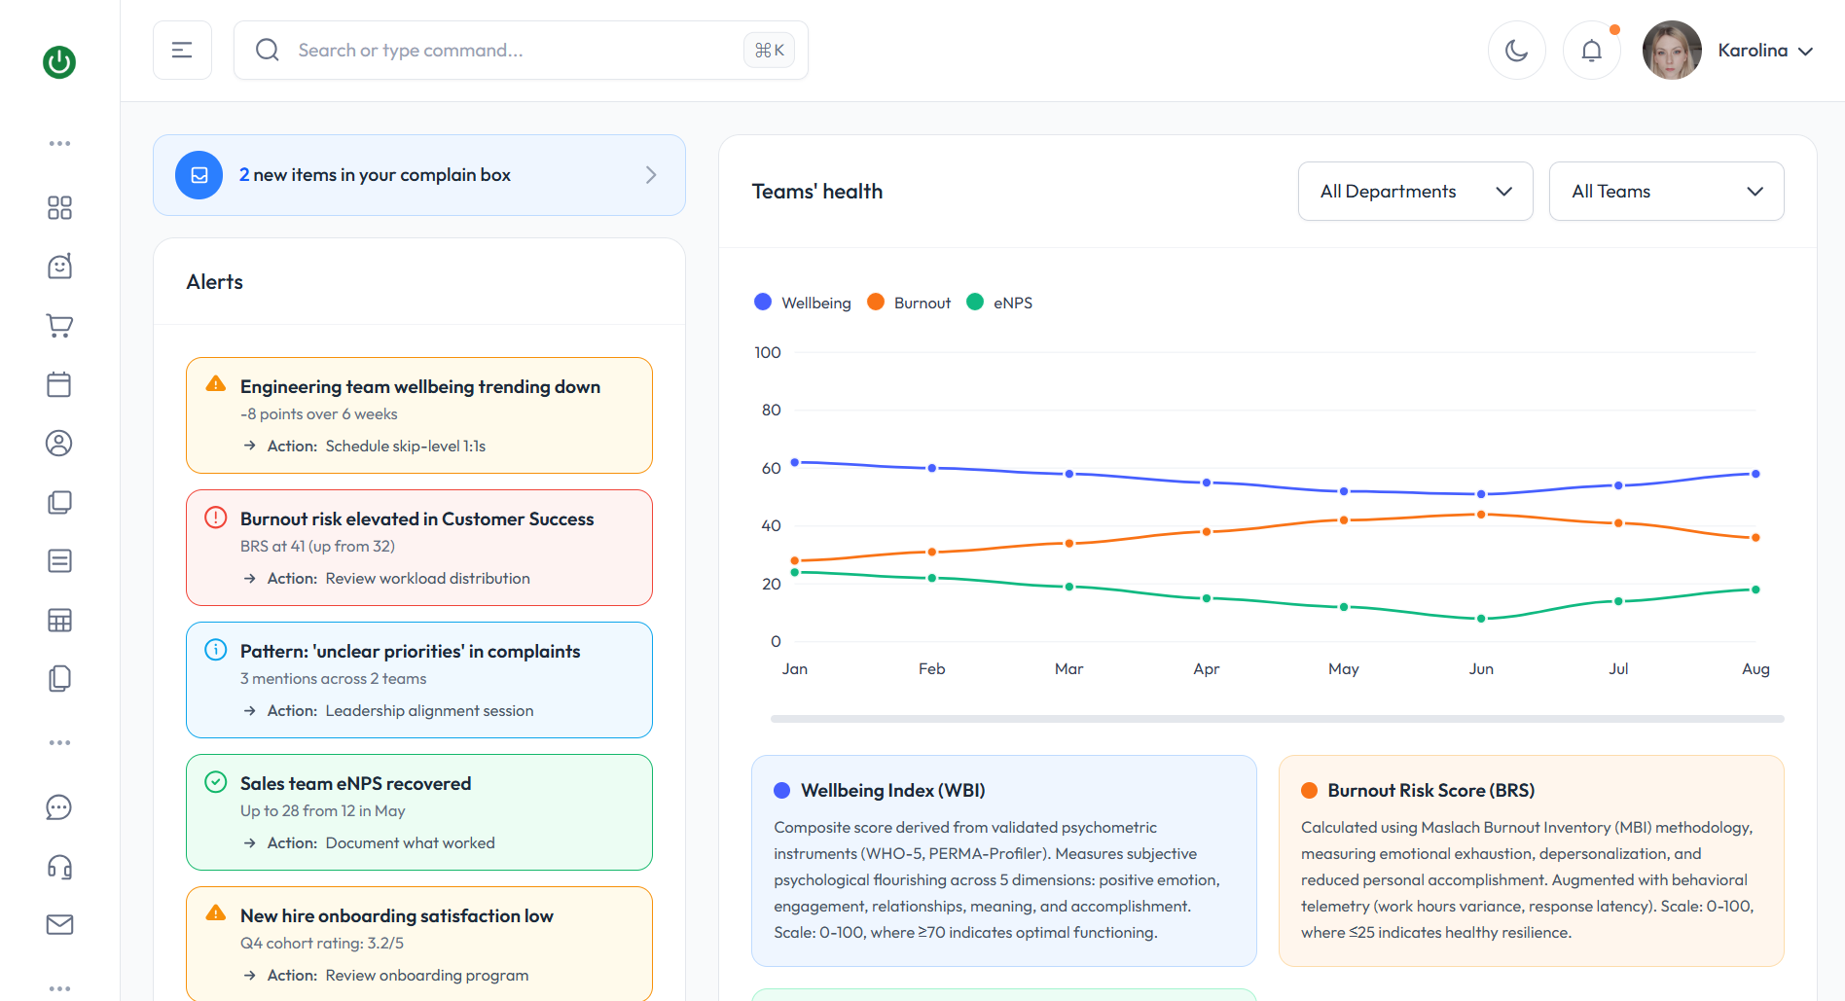The height and width of the screenshot is (1001, 1845).
Task: Open the notifications bell
Action: coord(1592,50)
